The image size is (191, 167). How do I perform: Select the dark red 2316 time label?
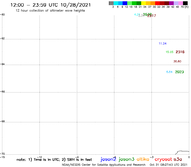180,52
